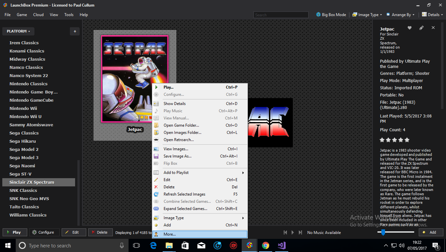Click the More... context menu entry

[x=200, y=234]
